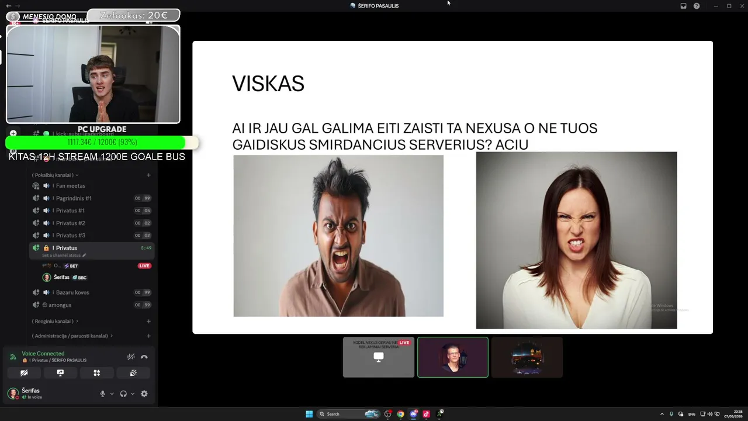Click the Fan meetas stage channel icon
748x421 pixels.
tap(36, 186)
